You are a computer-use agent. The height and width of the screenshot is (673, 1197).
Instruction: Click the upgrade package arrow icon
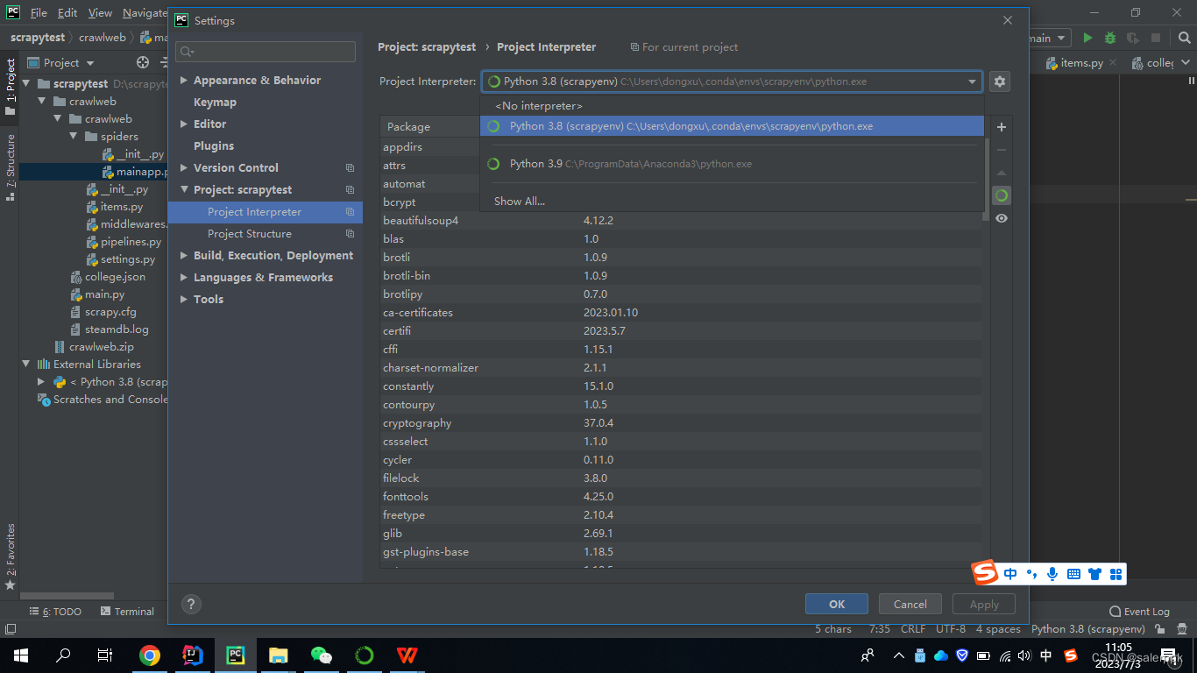coord(1001,172)
